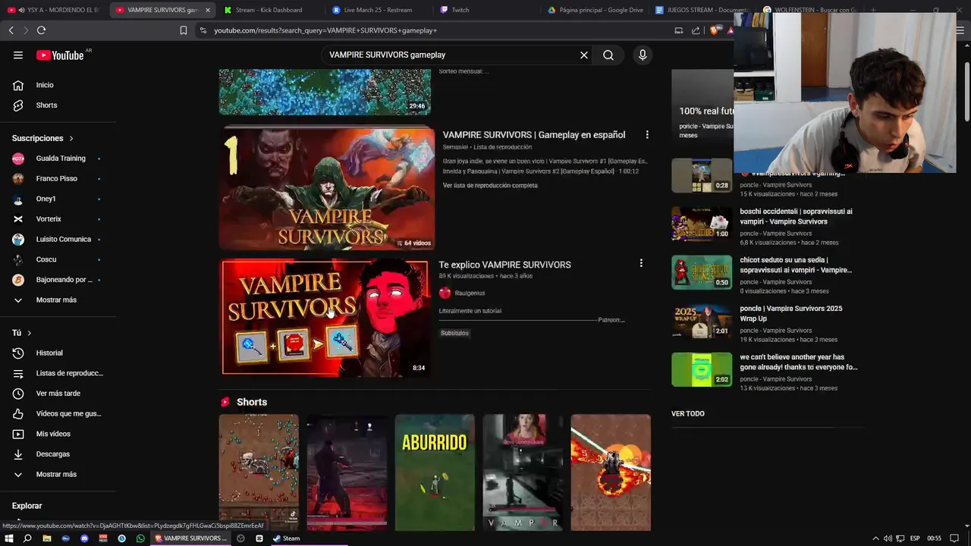Open Videos que me gustan in sidebar
Viewport: 971px width, 546px height.
click(x=59, y=413)
